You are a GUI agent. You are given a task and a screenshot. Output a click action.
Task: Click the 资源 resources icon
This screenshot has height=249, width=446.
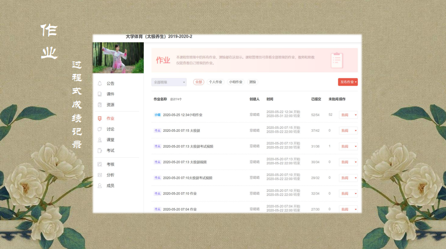point(100,105)
